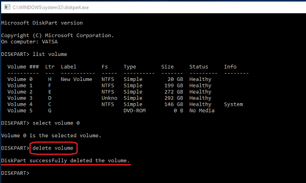Click 'DiskPart successfully deleted the volume.' message
The image size is (306, 183).
coord(65,161)
